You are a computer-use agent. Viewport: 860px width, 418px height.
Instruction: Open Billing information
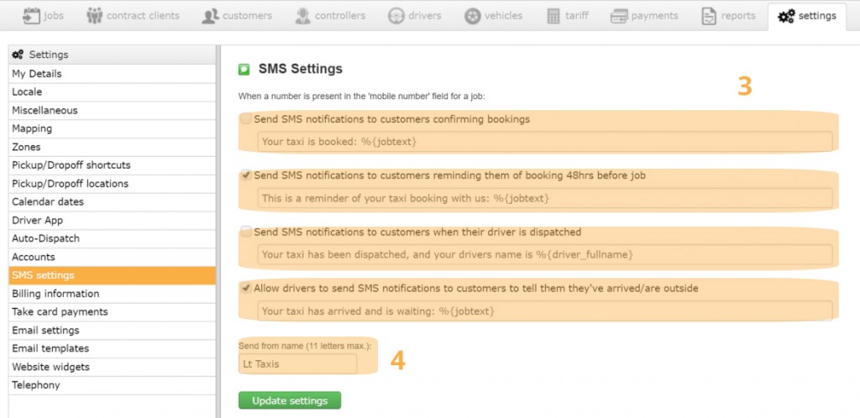113,294
